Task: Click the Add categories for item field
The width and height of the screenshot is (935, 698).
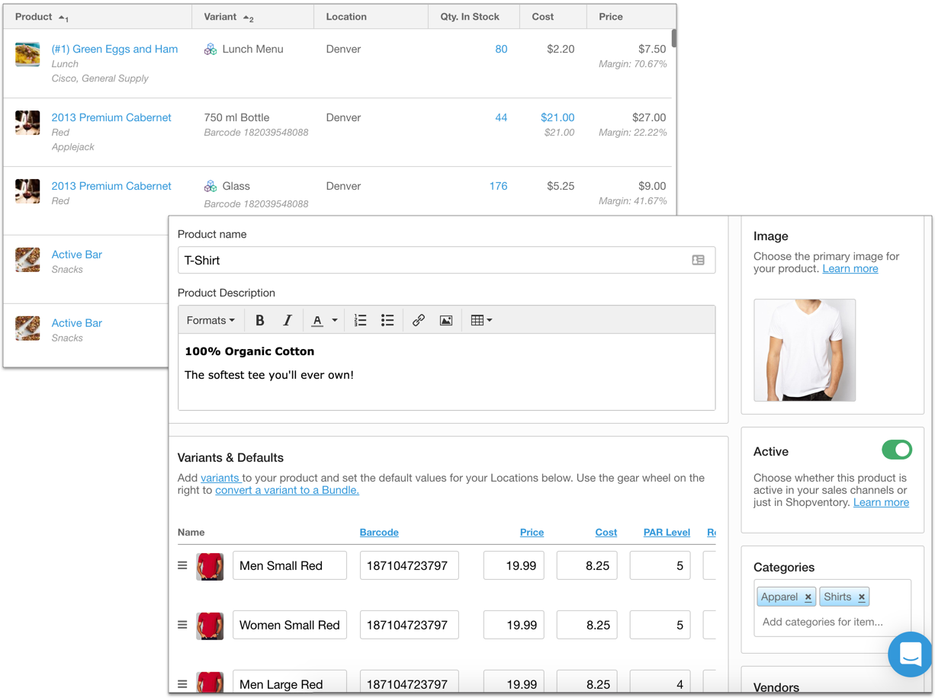Action: [823, 623]
